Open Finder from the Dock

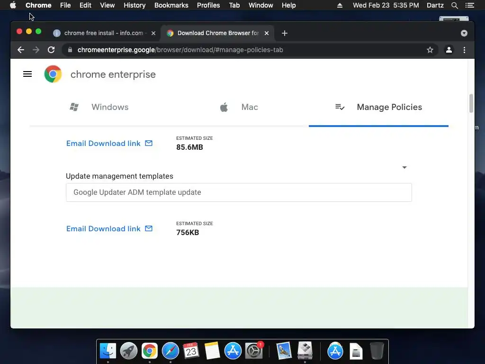coord(108,351)
